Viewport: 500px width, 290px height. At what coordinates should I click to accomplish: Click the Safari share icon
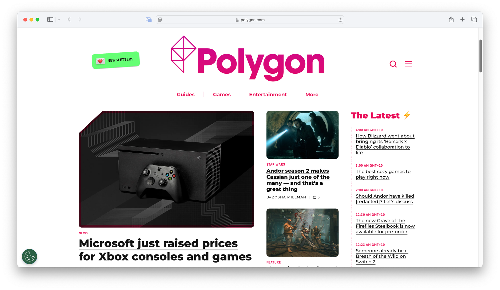coord(451,19)
